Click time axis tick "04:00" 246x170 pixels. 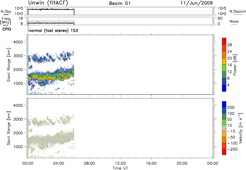[58, 164]
